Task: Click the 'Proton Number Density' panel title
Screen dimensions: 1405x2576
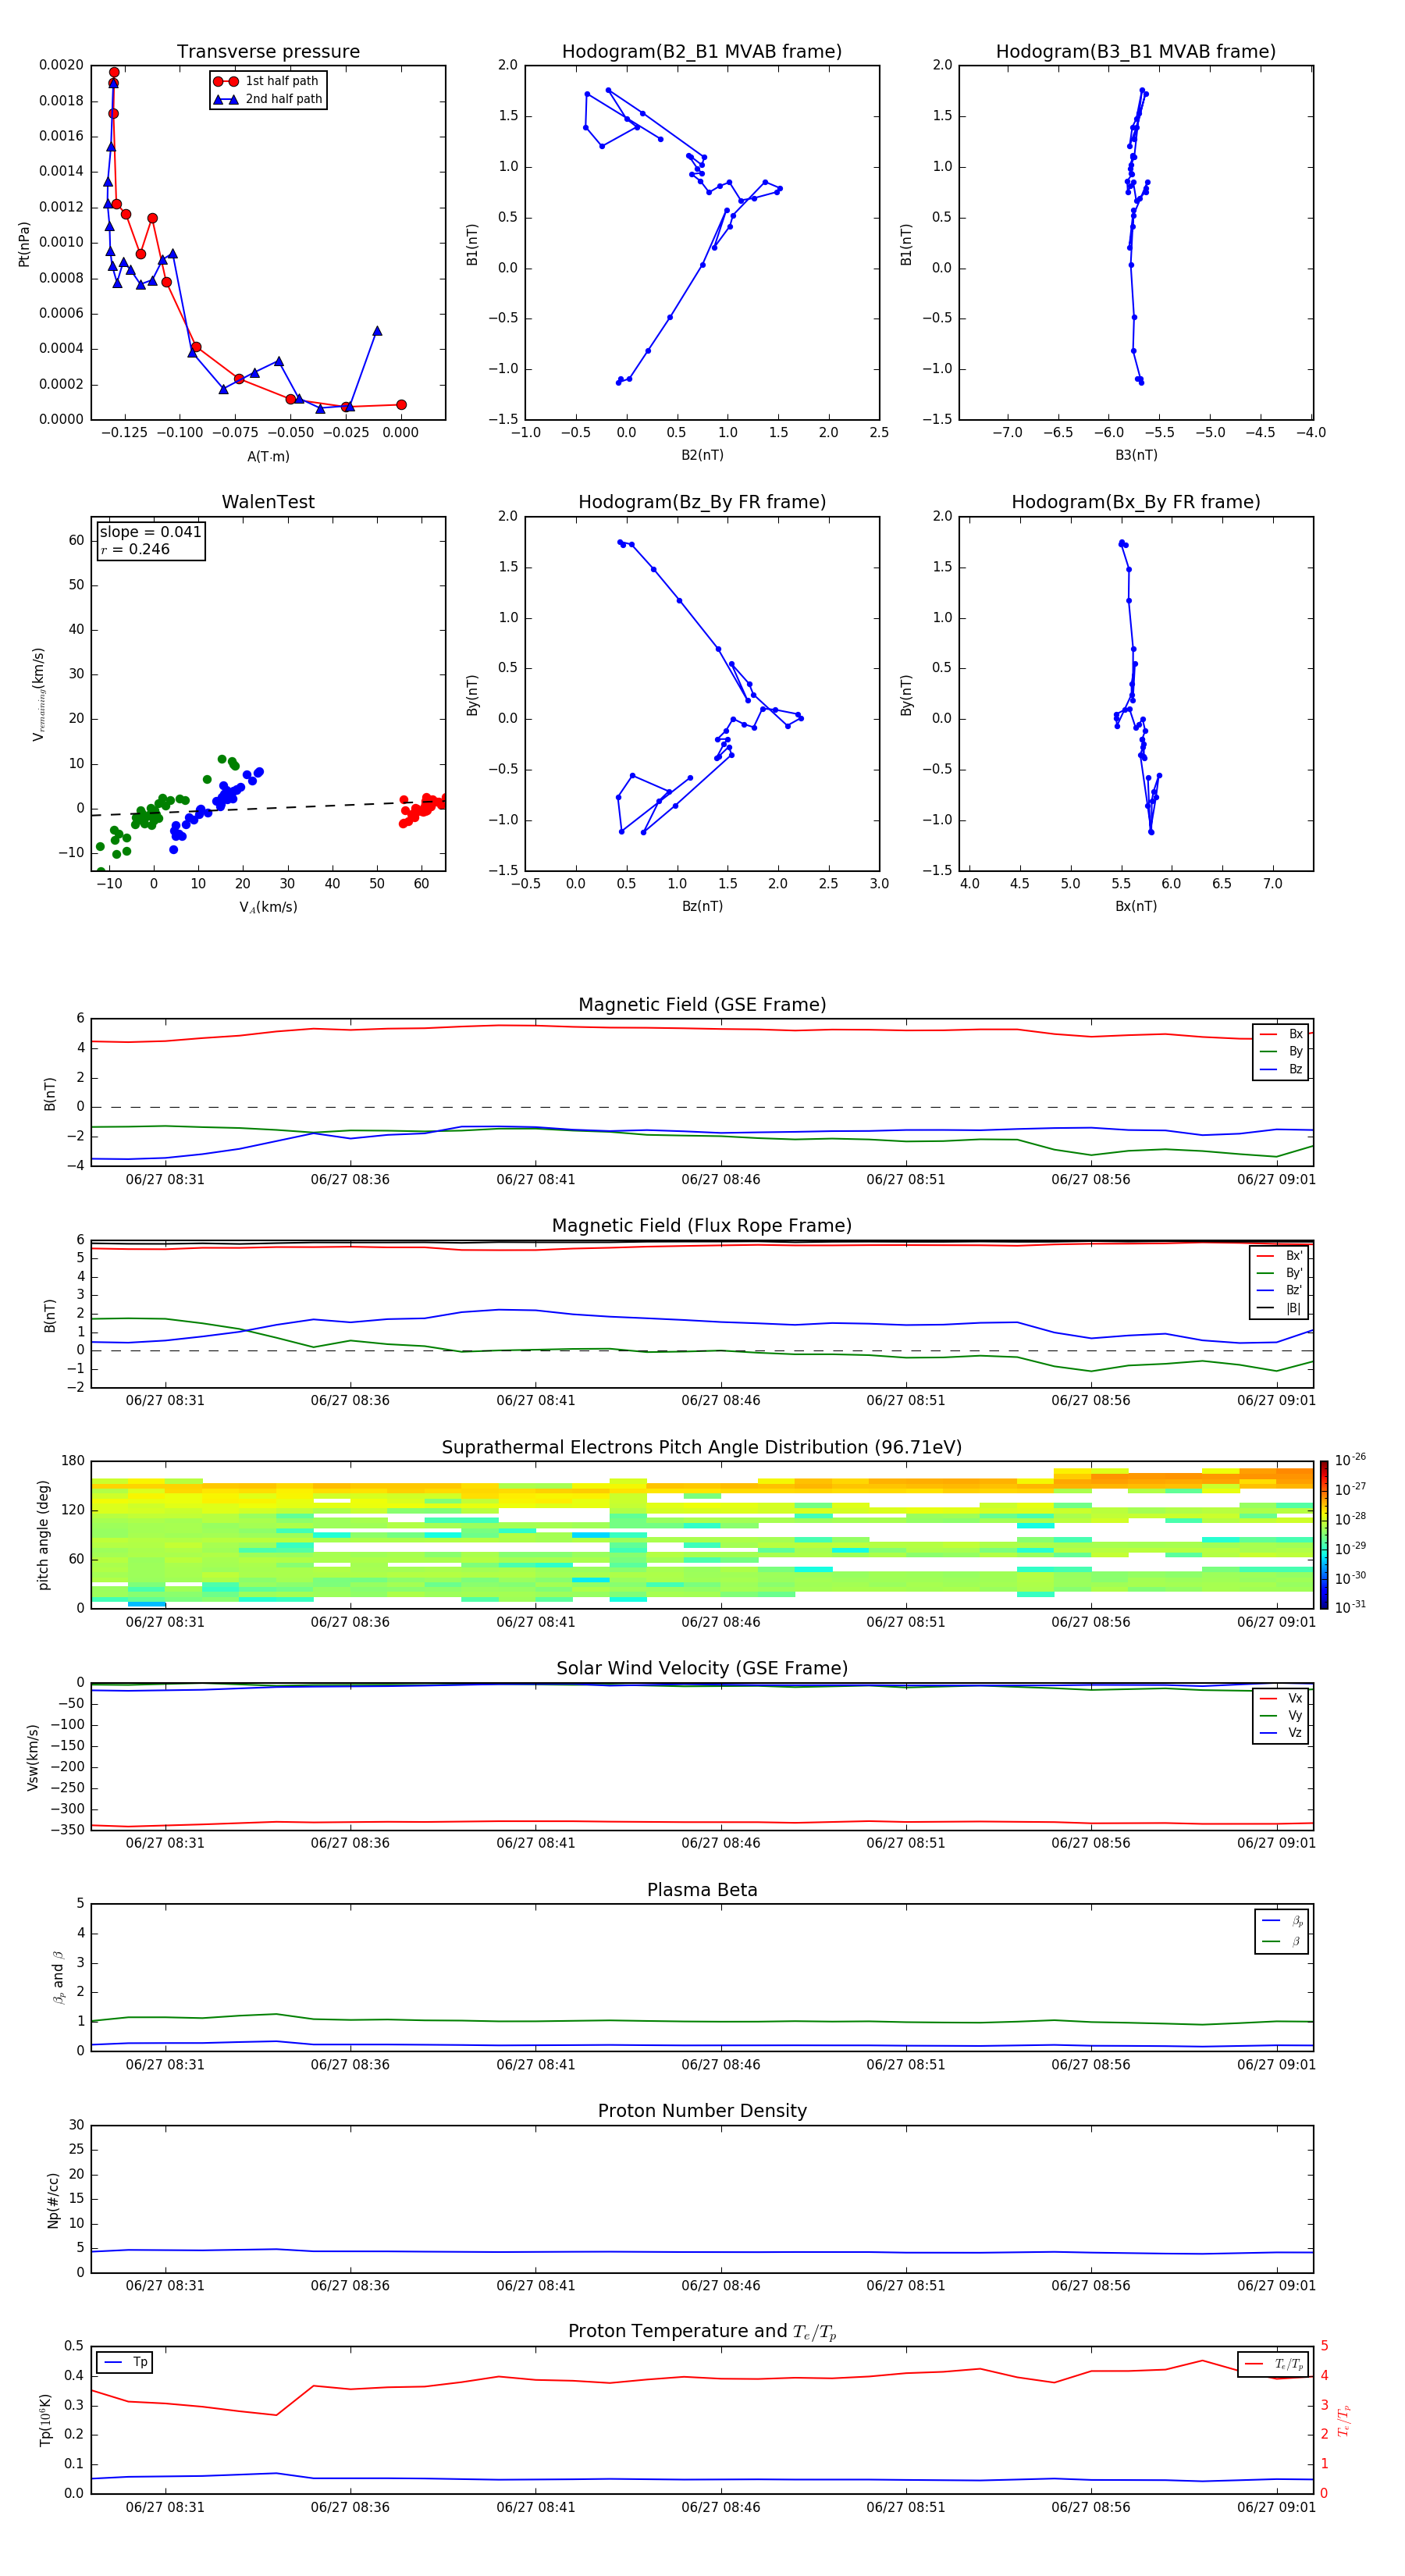Action: pyautogui.click(x=702, y=2111)
